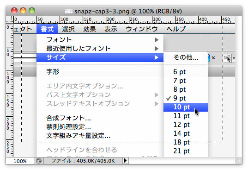
Task: Click the ファイル: 405.0K/405.0K status text
Action: 83,161
